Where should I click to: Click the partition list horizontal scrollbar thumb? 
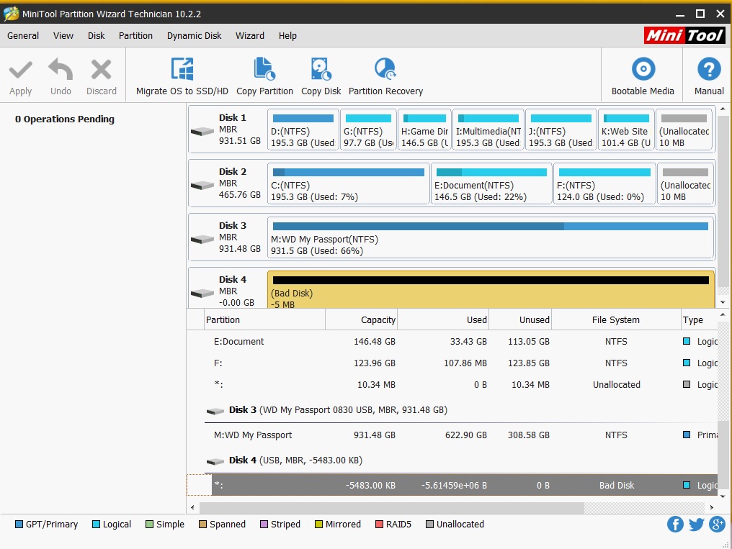392,507
